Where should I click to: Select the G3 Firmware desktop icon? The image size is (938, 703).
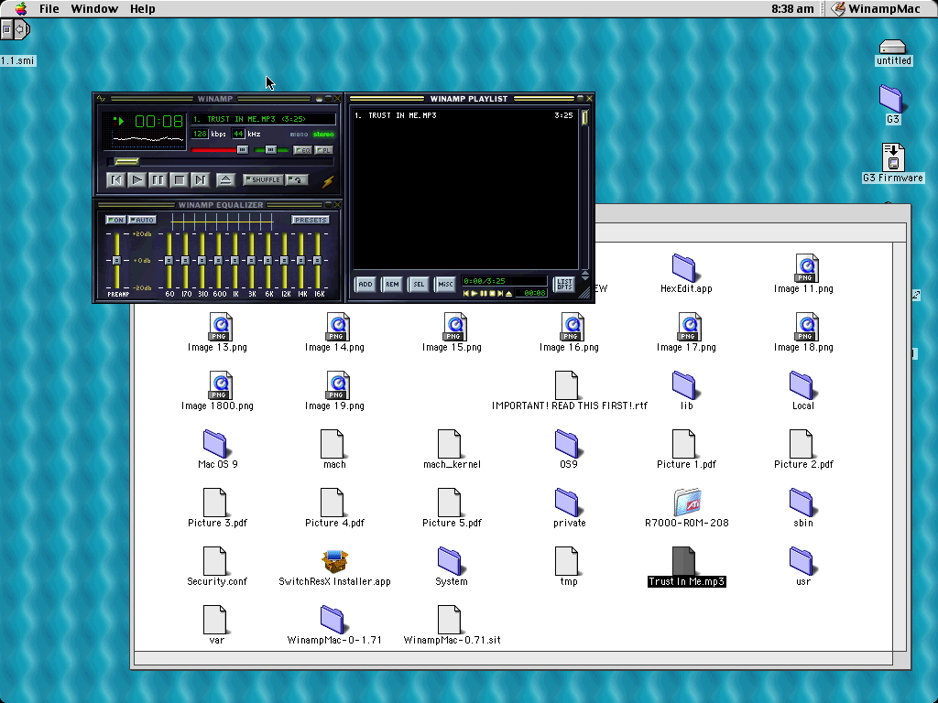pyautogui.click(x=892, y=163)
